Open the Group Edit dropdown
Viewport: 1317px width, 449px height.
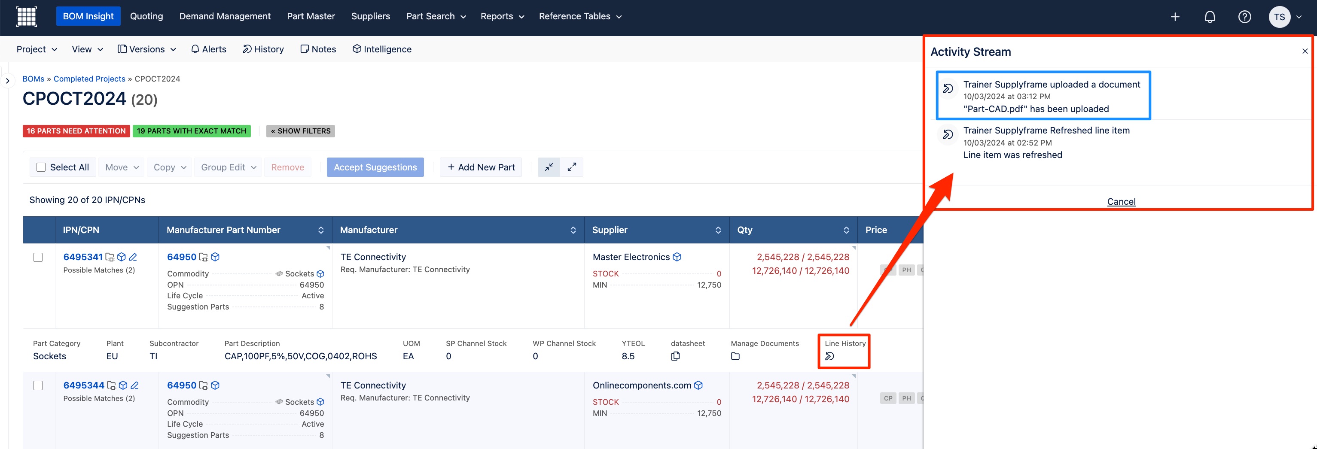tap(229, 167)
